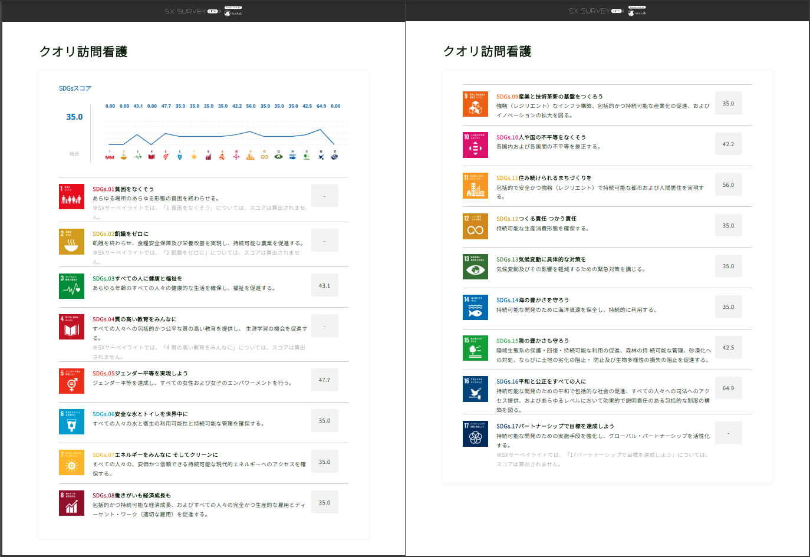Select the SDG 12 infinity loop icon in list
810x557 pixels.
coord(475,226)
